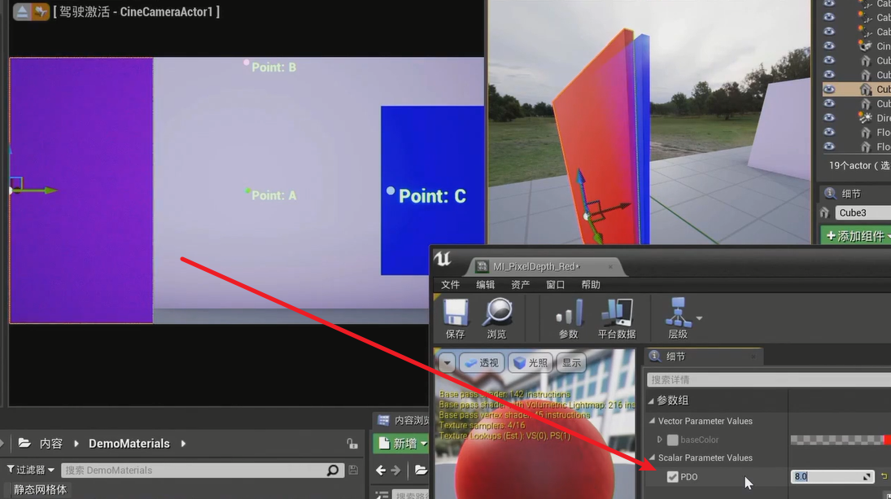Image resolution: width=891 pixels, height=499 pixels.
Task: Open the green 添加组件 dropdown
Action: (856, 236)
